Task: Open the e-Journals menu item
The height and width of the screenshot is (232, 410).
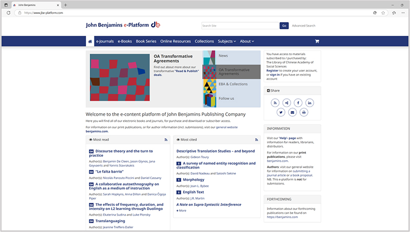Action: pyautogui.click(x=105, y=41)
